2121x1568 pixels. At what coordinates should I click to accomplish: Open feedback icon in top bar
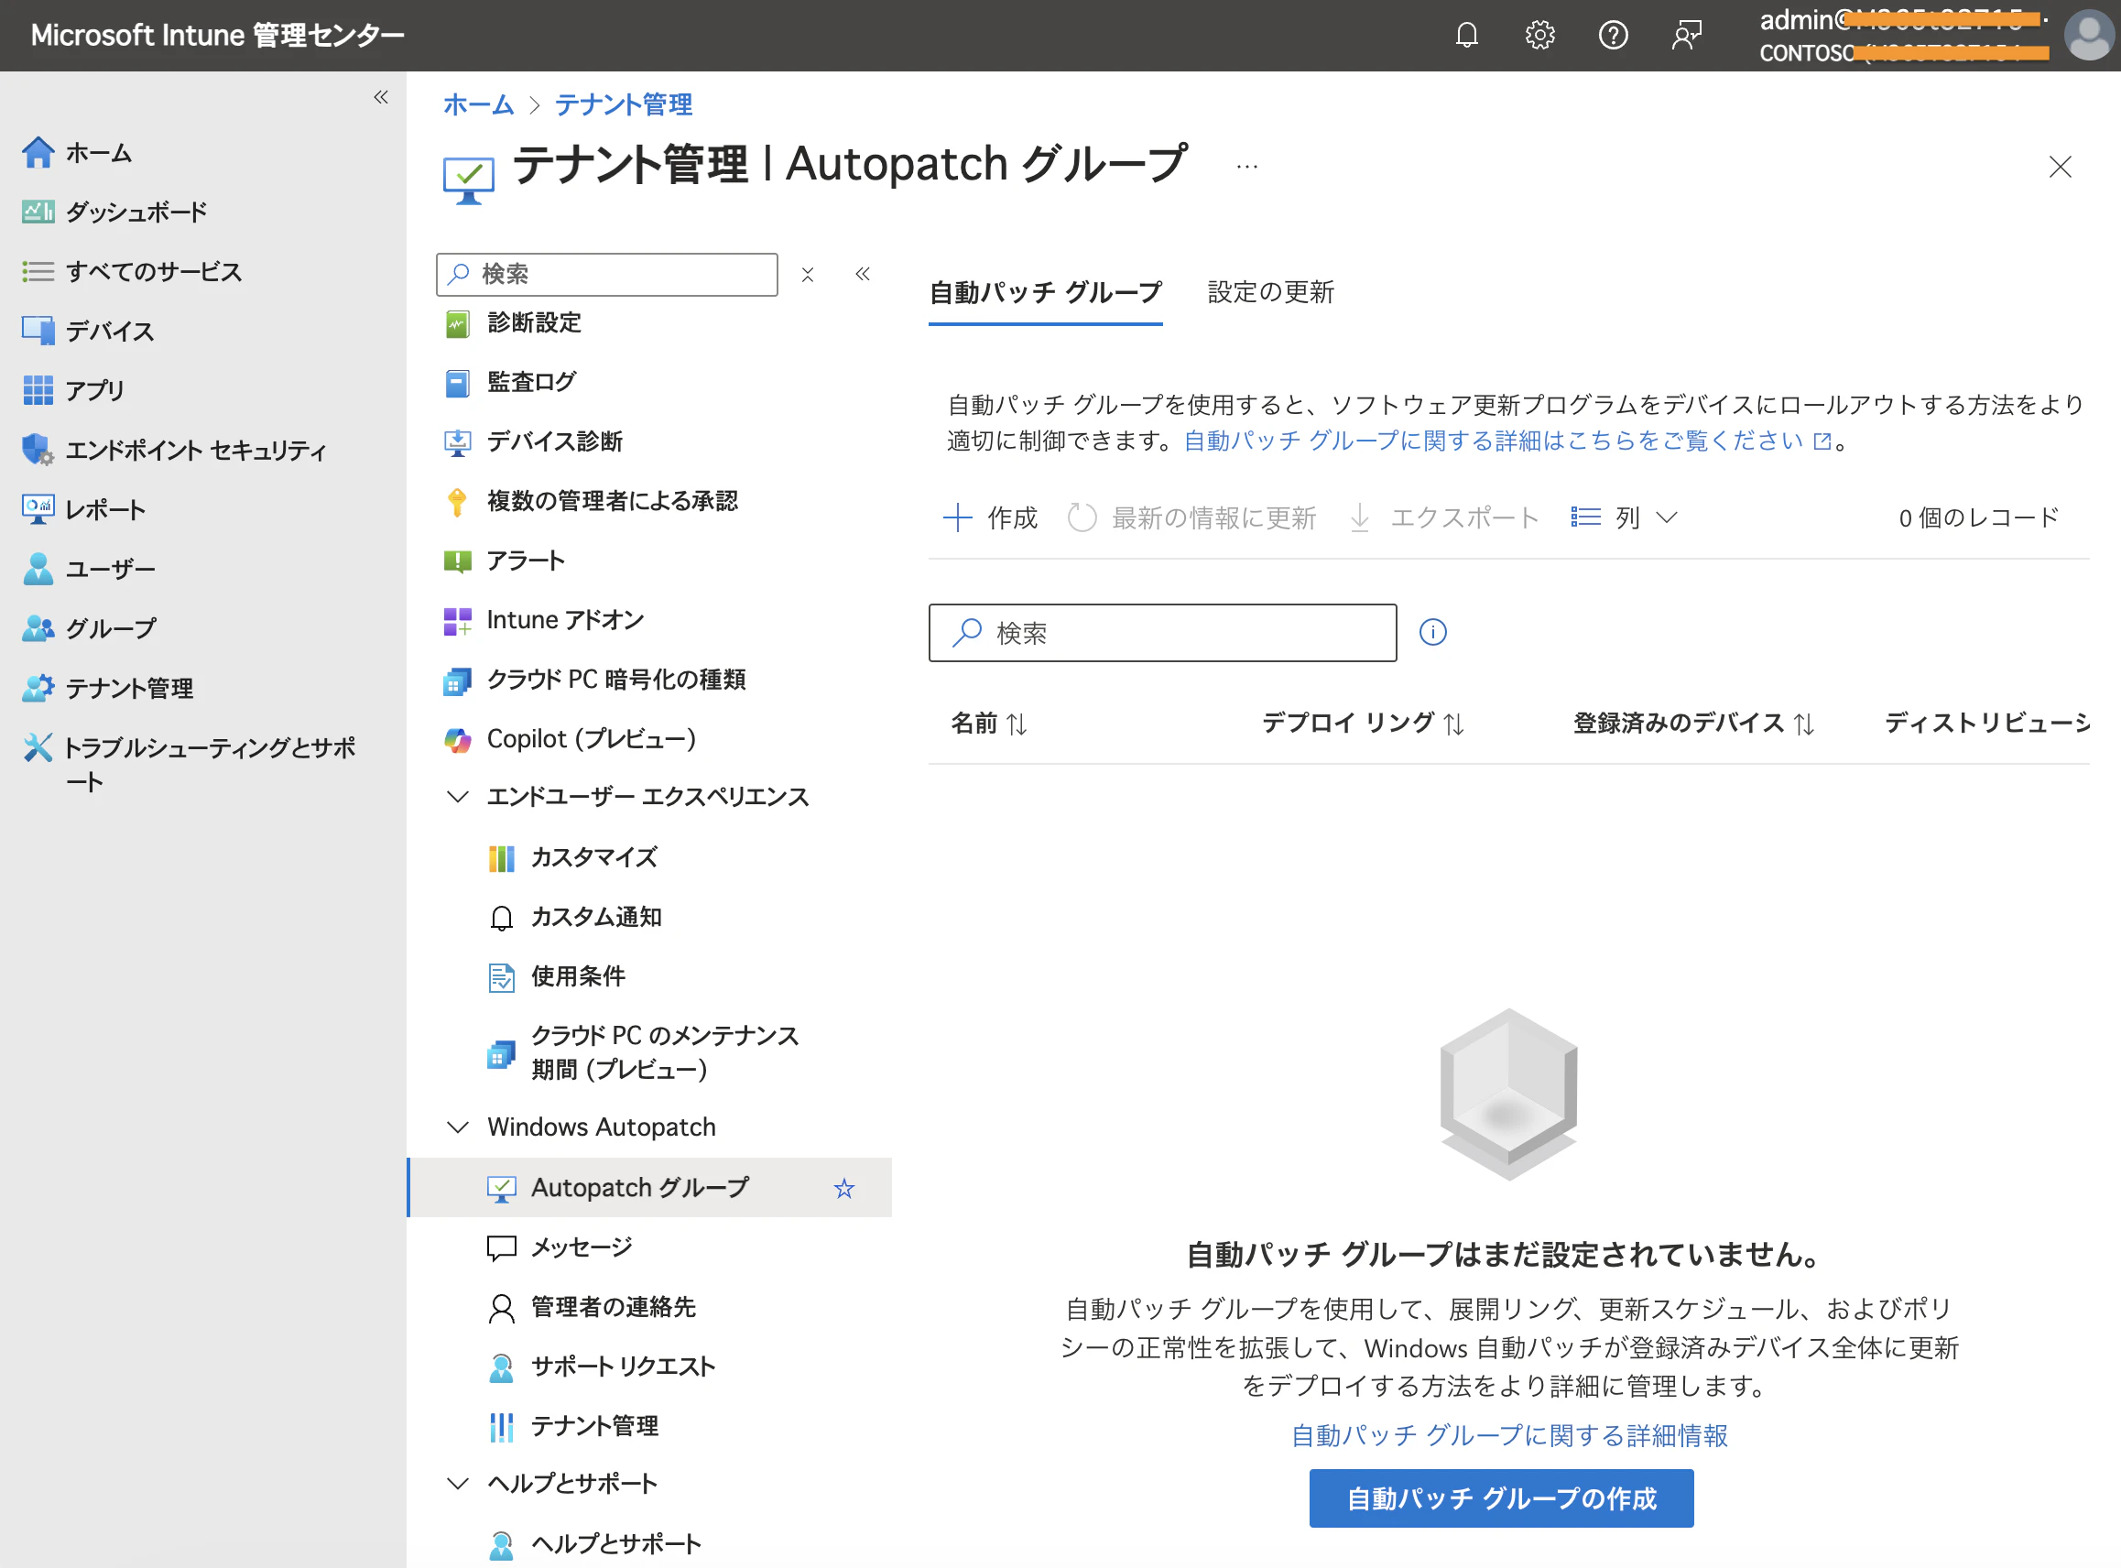coord(1686,35)
